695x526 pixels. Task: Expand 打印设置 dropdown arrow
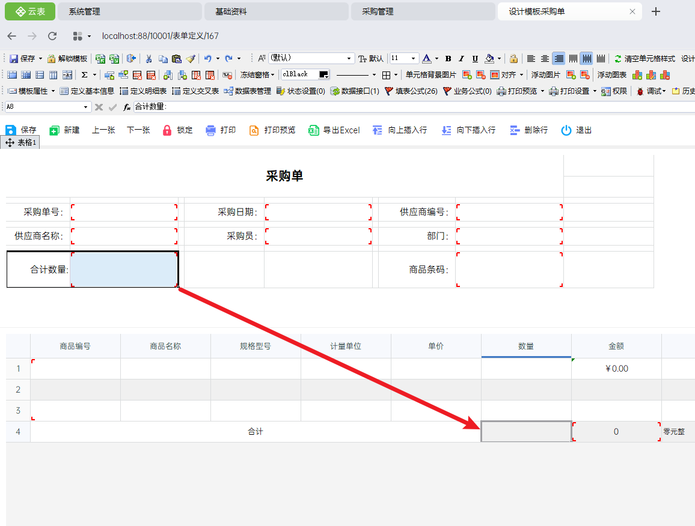(x=595, y=91)
